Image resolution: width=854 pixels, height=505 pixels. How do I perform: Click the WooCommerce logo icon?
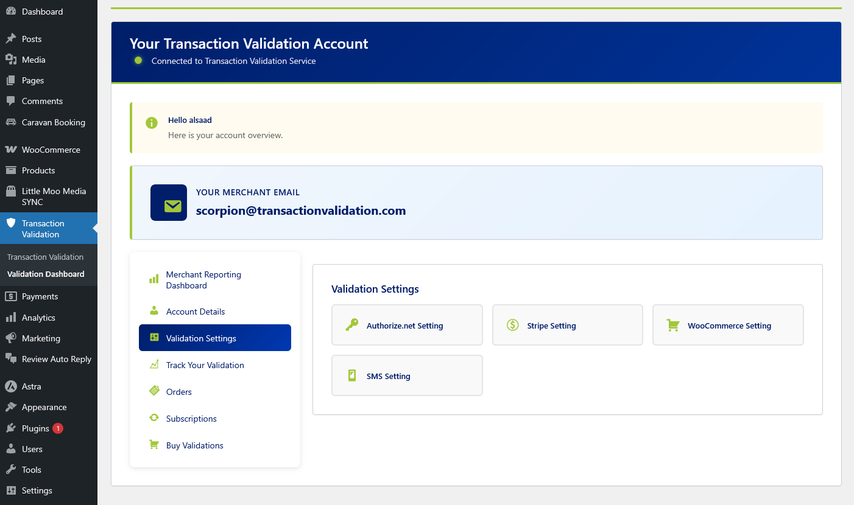[11, 150]
